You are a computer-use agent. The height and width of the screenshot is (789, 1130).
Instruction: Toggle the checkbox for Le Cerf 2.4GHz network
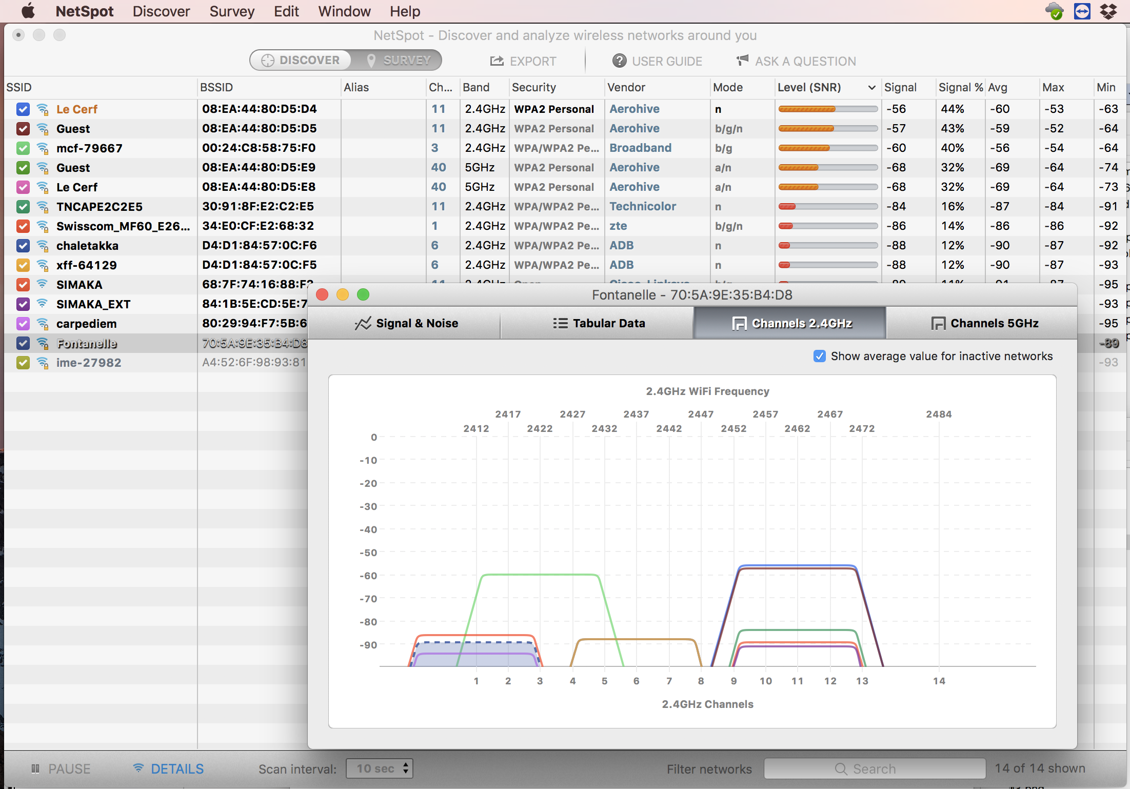coord(23,109)
